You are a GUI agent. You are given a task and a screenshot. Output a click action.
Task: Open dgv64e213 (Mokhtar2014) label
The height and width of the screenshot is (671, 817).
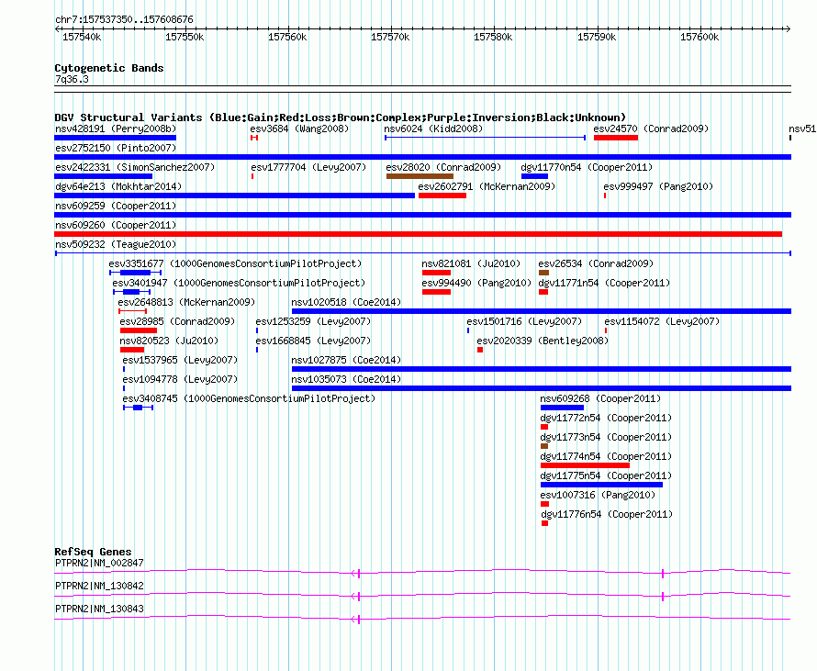tap(118, 186)
